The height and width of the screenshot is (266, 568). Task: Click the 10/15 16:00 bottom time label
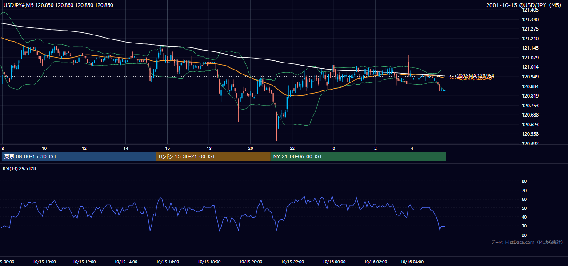[x=167, y=262]
